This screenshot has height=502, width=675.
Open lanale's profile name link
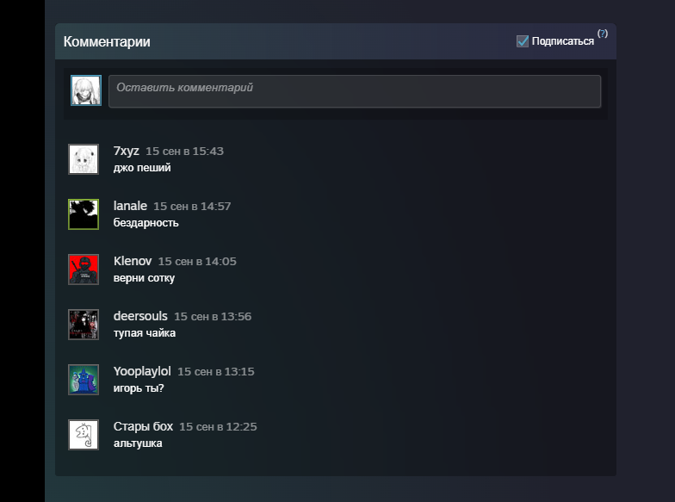coord(130,206)
